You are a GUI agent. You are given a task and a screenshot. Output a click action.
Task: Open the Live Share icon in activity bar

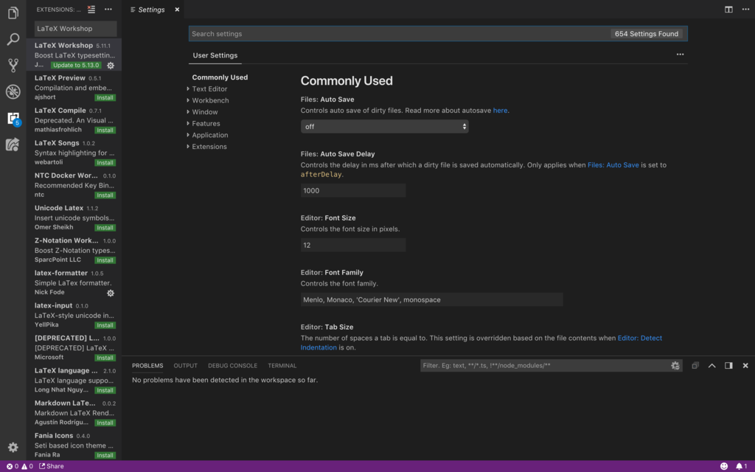tap(13, 145)
